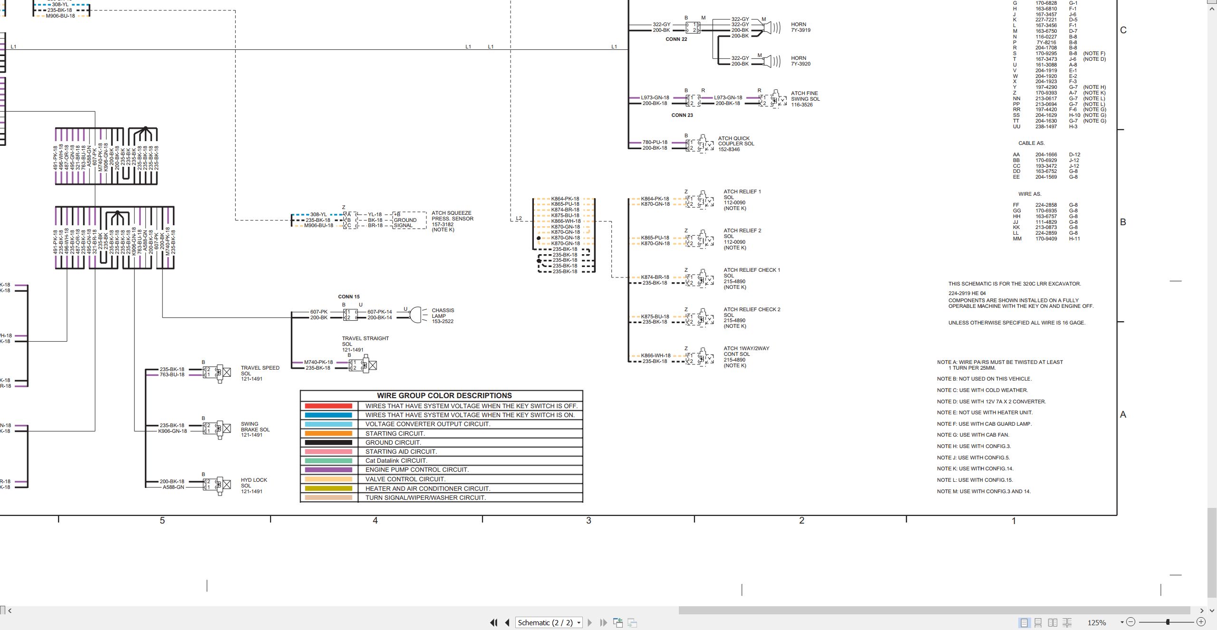The height and width of the screenshot is (630, 1217).
Task: Click 'HEATER AND AIR CONDITIONER CIRCUIT.' text
Action: click(x=428, y=489)
